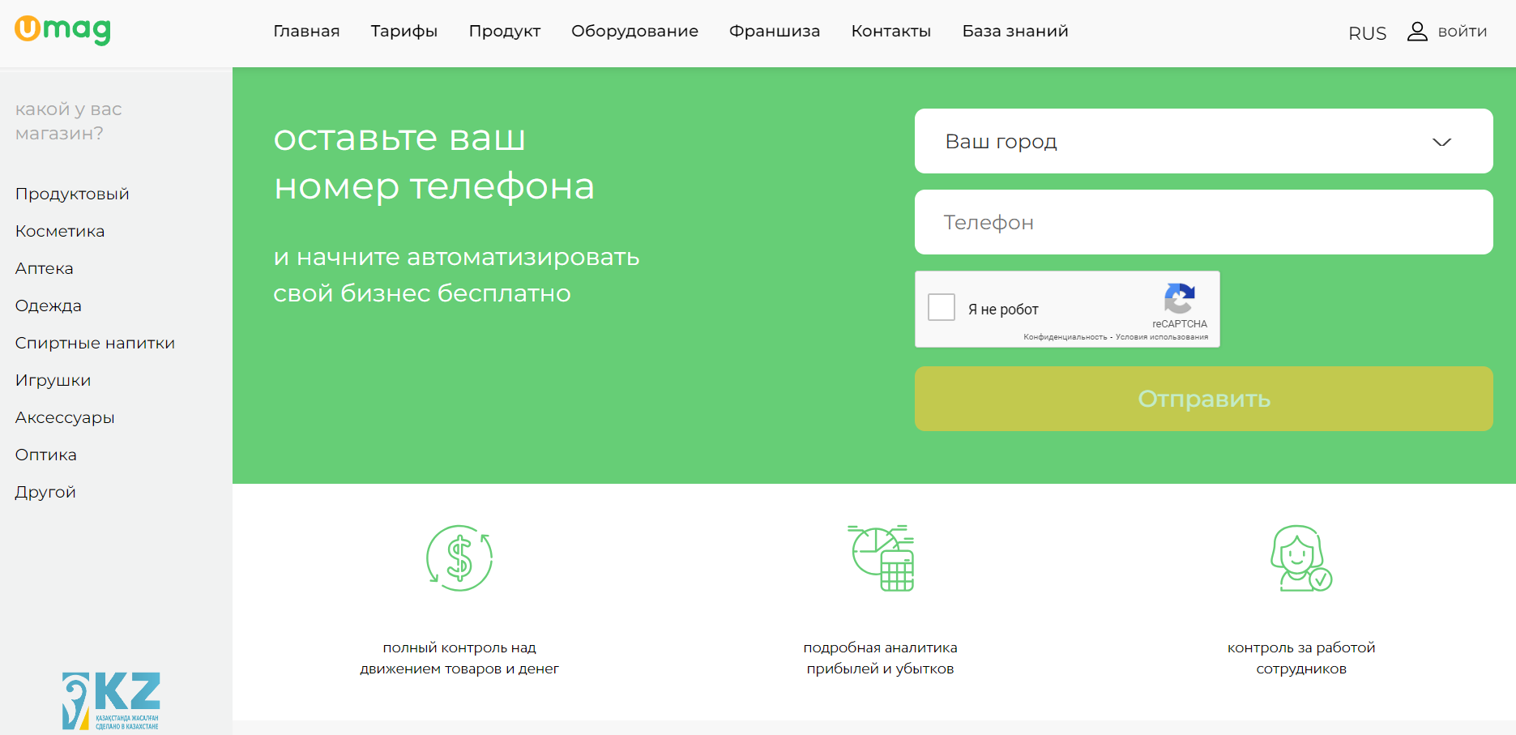Image resolution: width=1516 pixels, height=735 pixels.
Task: Click 'подробная аналитика прибылей и убытков' text
Action: click(x=880, y=658)
